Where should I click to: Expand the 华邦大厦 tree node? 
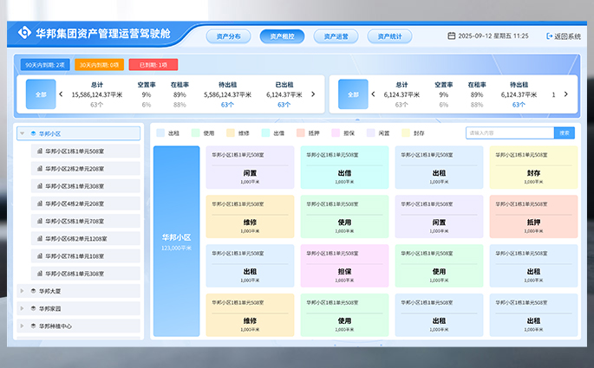23,291
